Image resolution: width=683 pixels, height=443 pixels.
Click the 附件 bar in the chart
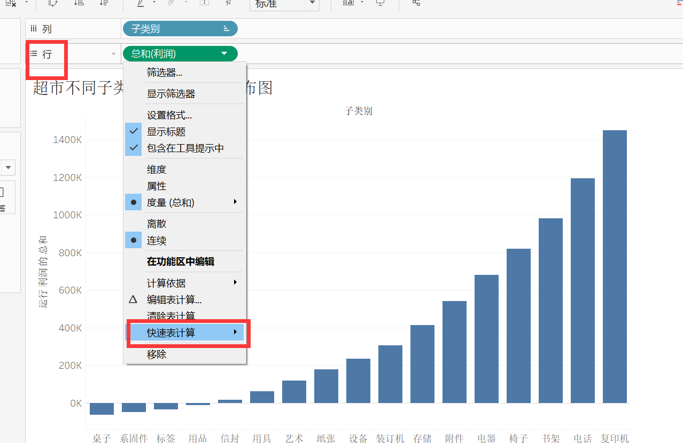coord(454,352)
